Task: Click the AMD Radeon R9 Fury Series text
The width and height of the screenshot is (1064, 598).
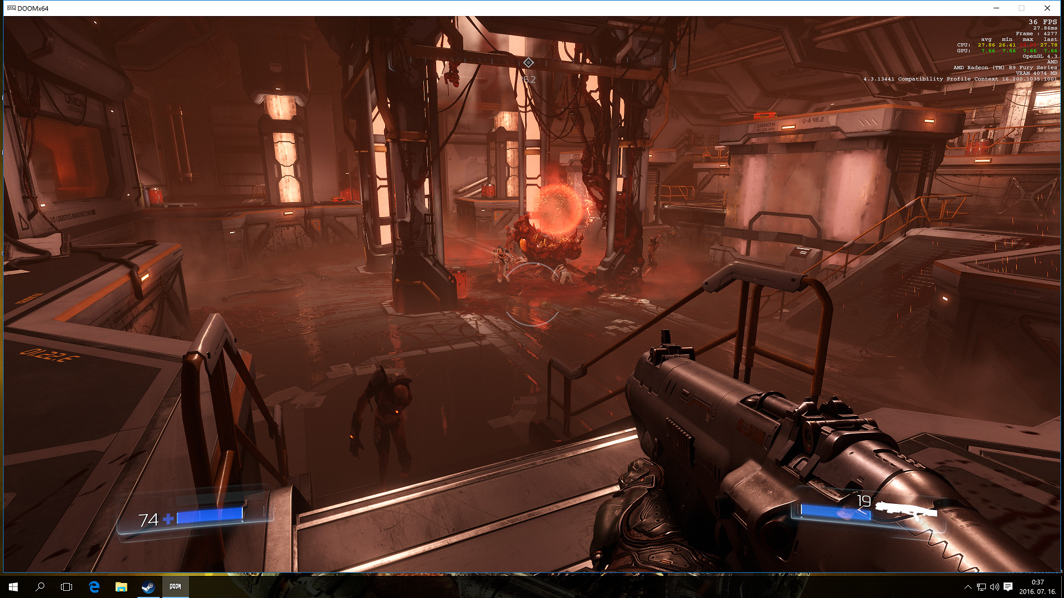Action: pos(1005,68)
